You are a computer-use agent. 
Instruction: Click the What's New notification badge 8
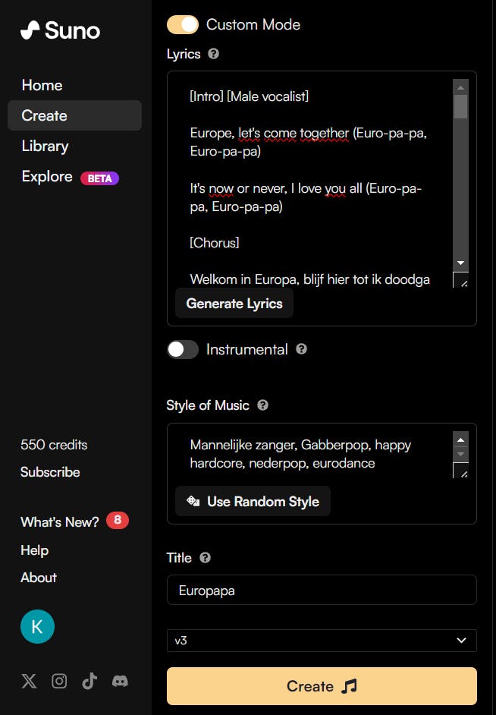click(x=118, y=520)
